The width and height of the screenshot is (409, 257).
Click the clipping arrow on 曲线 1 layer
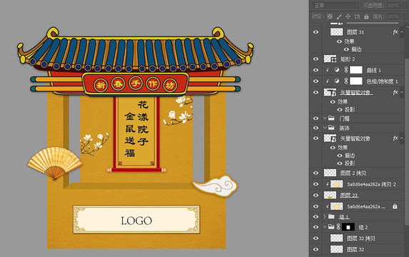coord(328,70)
